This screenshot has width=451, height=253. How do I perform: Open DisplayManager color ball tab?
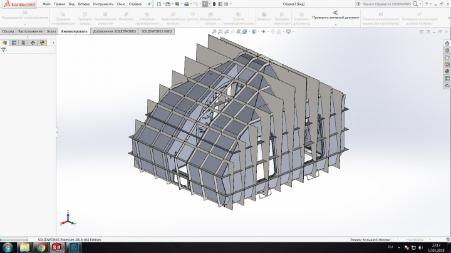point(43,42)
